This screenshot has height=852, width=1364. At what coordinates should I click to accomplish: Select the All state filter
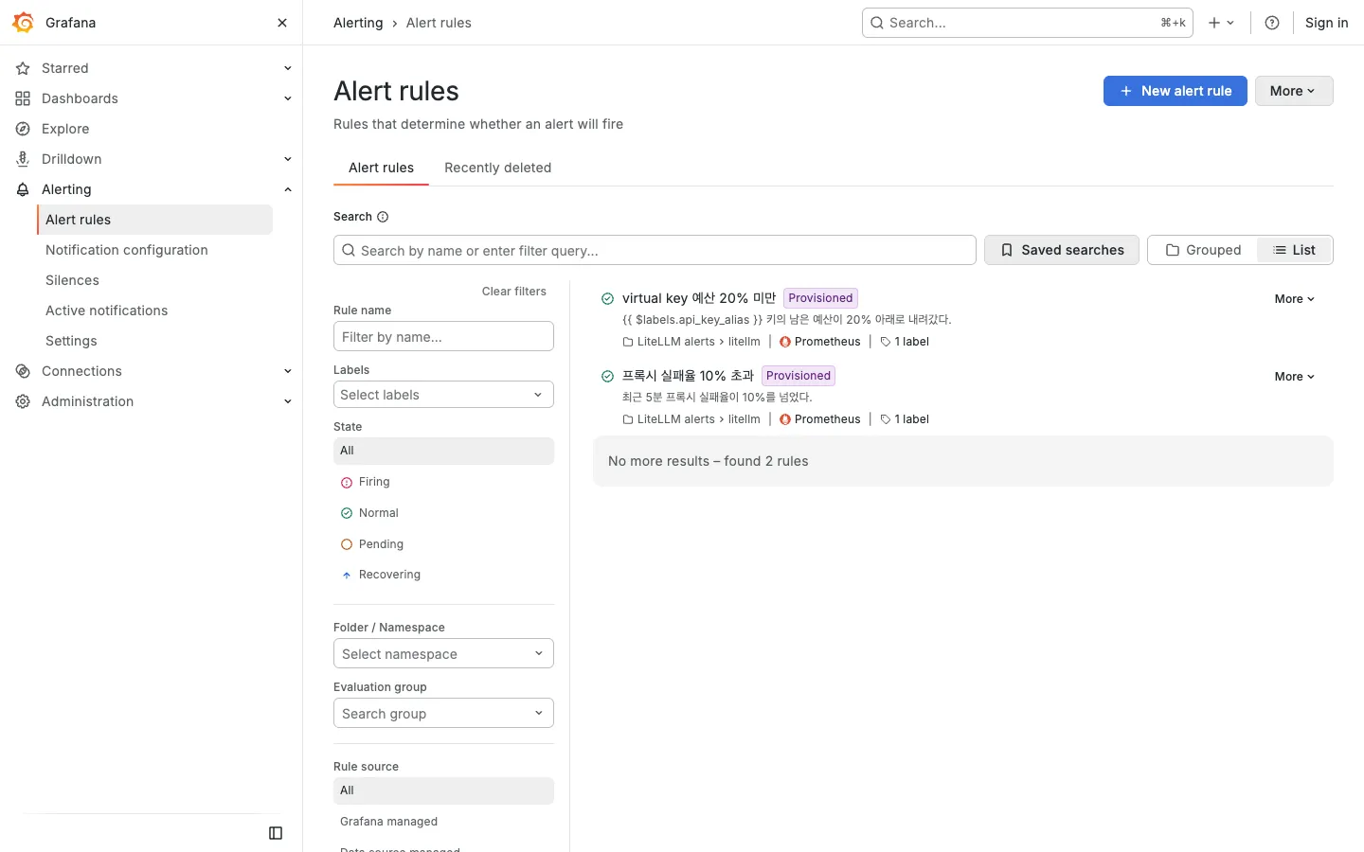pos(443,451)
